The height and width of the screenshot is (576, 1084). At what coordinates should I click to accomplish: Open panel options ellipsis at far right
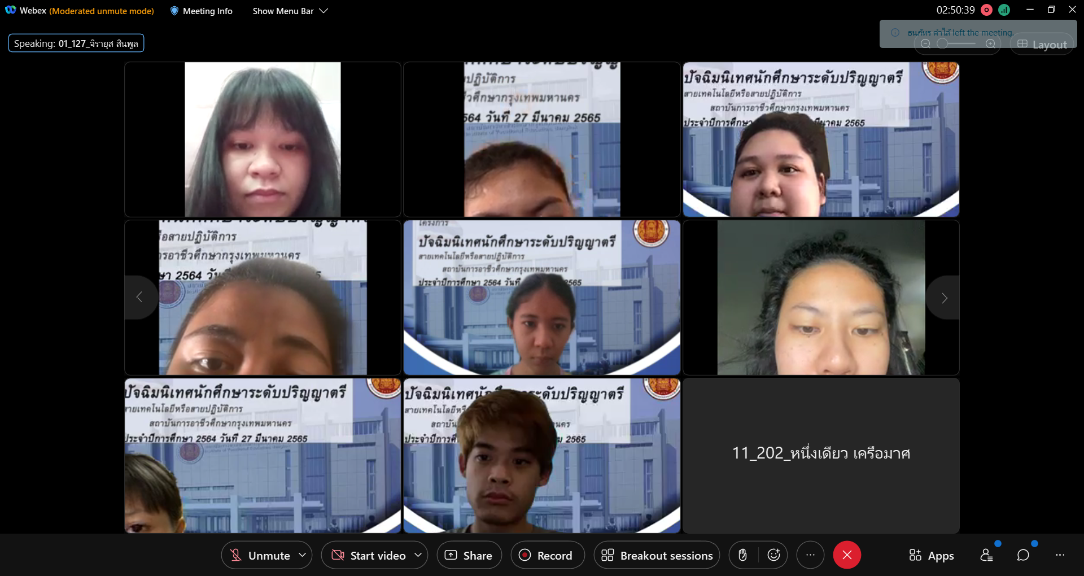pyautogui.click(x=1060, y=556)
